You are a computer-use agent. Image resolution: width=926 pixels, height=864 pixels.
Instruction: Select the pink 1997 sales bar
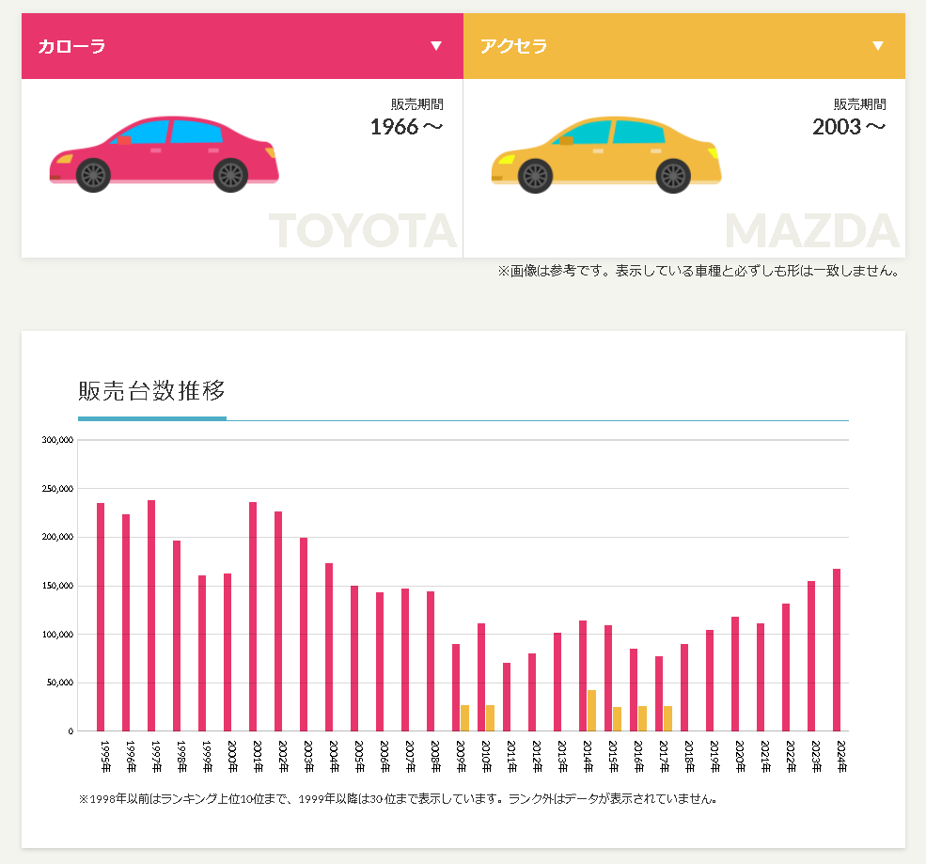[151, 616]
